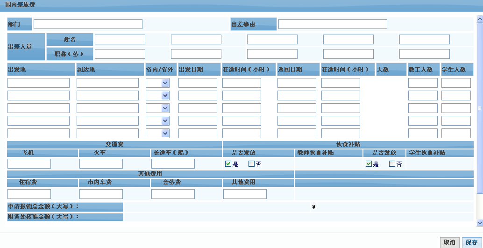Open the first row 省内/省外 dropdown

coord(164,83)
